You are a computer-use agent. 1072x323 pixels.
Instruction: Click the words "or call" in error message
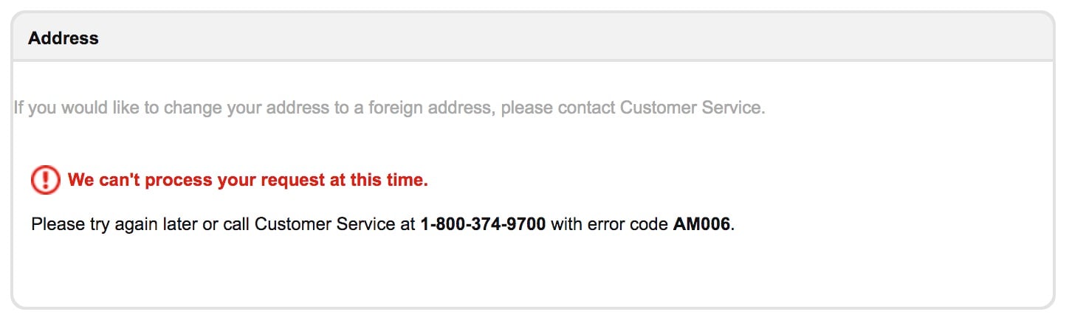tap(226, 223)
